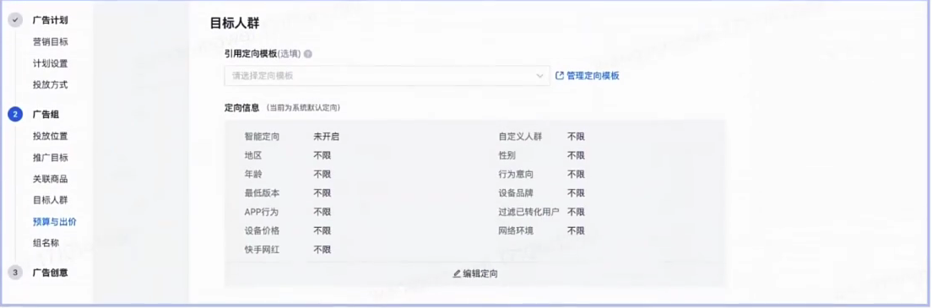Click the 不限 value next to 快手网红
This screenshot has height=308, width=932.
(322, 250)
